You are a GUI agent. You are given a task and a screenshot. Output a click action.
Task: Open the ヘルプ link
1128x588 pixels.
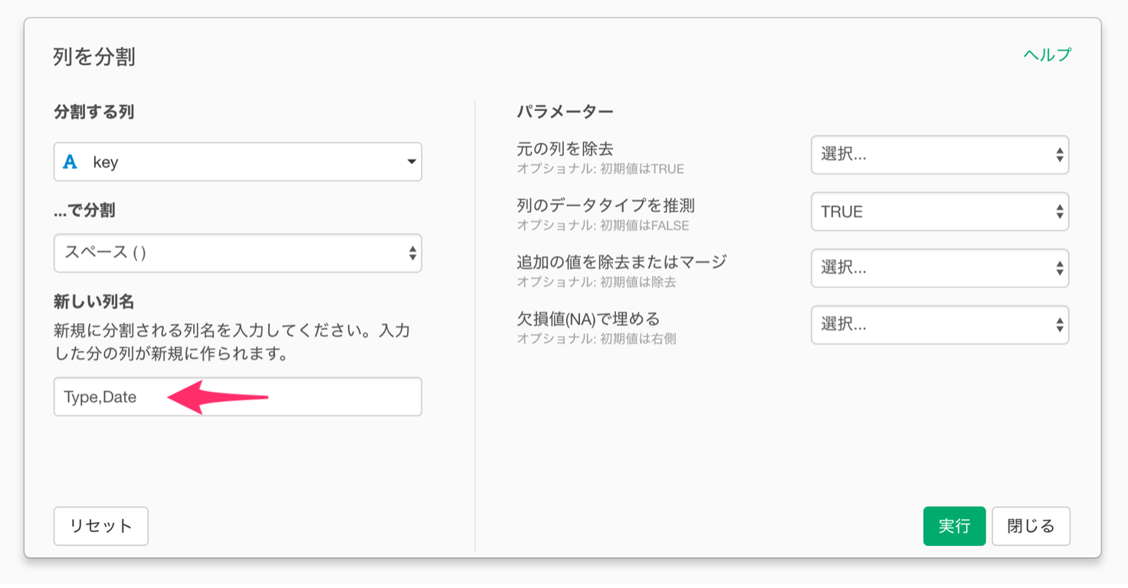1047,55
